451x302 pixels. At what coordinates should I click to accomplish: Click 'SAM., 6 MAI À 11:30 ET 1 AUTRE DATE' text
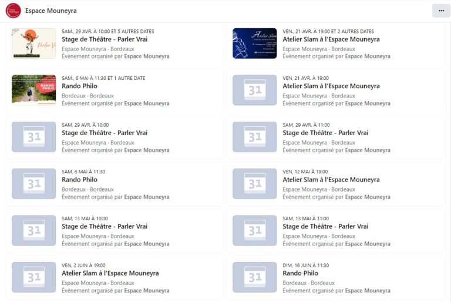pos(103,78)
